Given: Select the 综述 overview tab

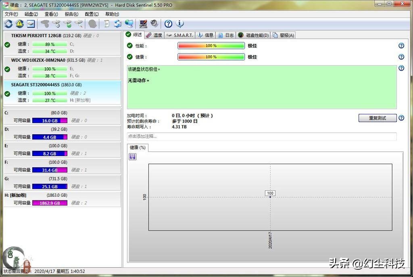Looking at the screenshot, I should pos(134,35).
